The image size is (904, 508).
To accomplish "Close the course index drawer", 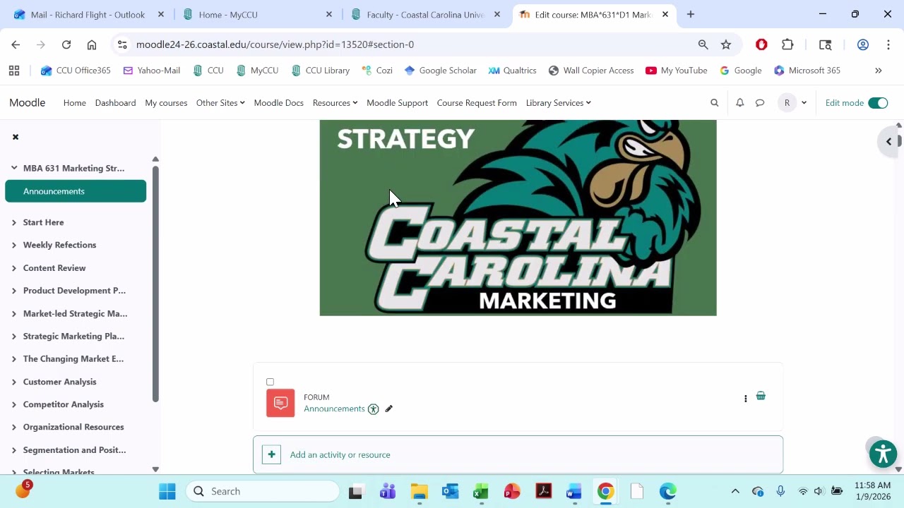I will 16,137.
